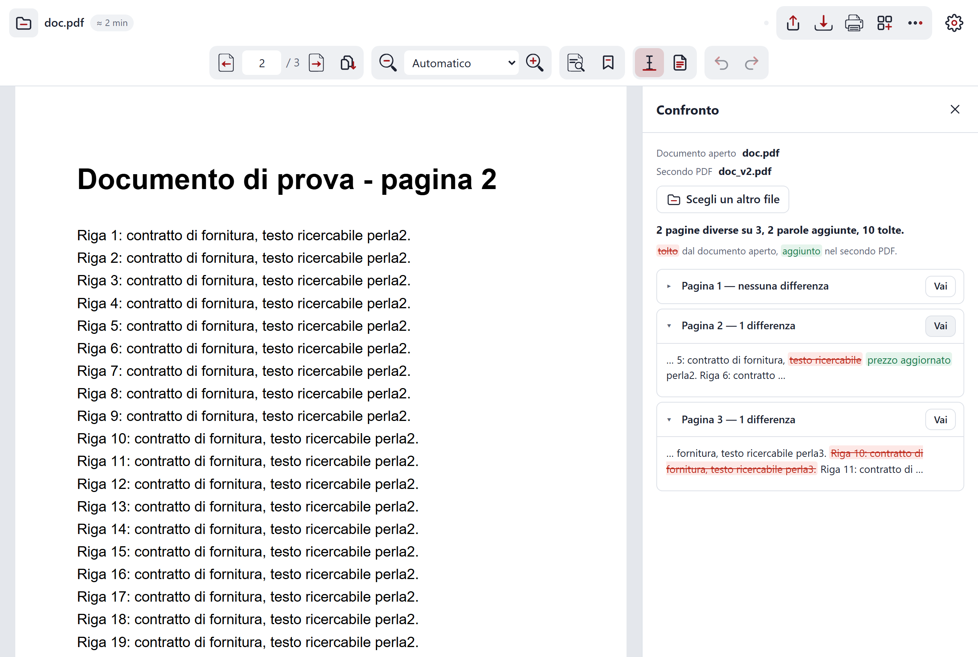Click the struck 'testo ricercabile' diff text
Viewport: 978px width, 657px height.
click(x=825, y=360)
